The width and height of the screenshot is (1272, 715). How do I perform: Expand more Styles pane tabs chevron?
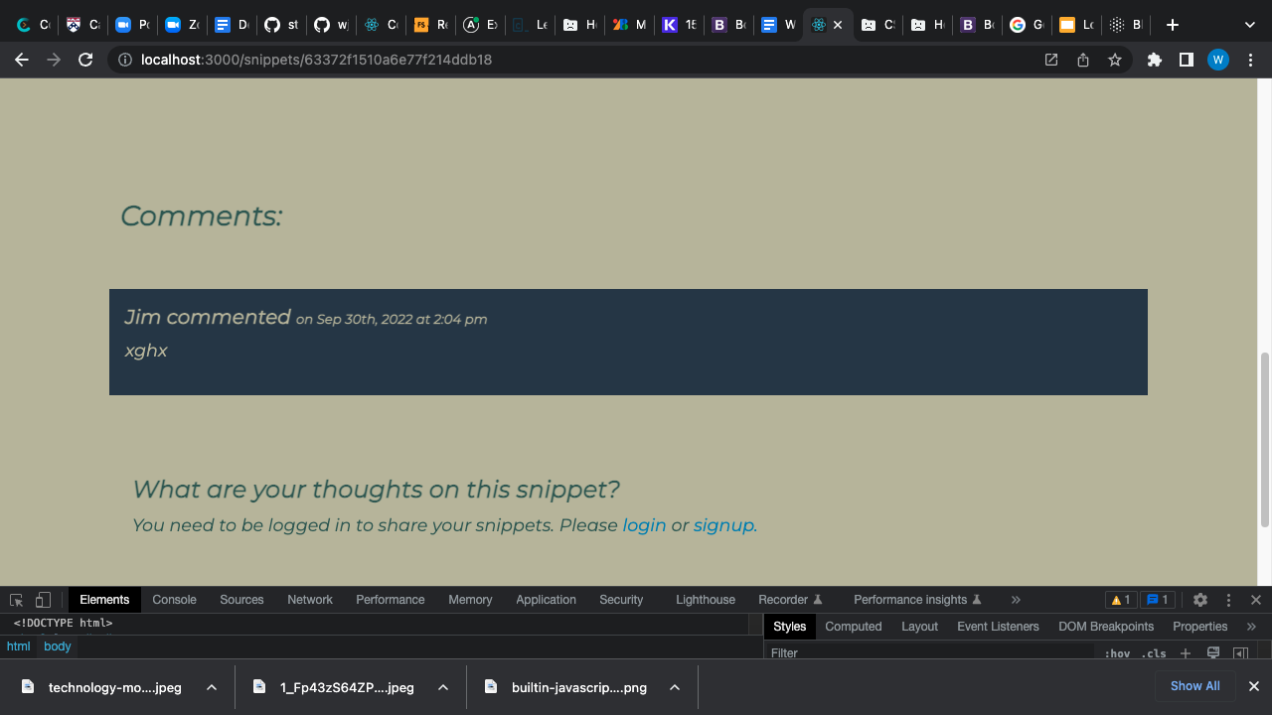tap(1251, 627)
